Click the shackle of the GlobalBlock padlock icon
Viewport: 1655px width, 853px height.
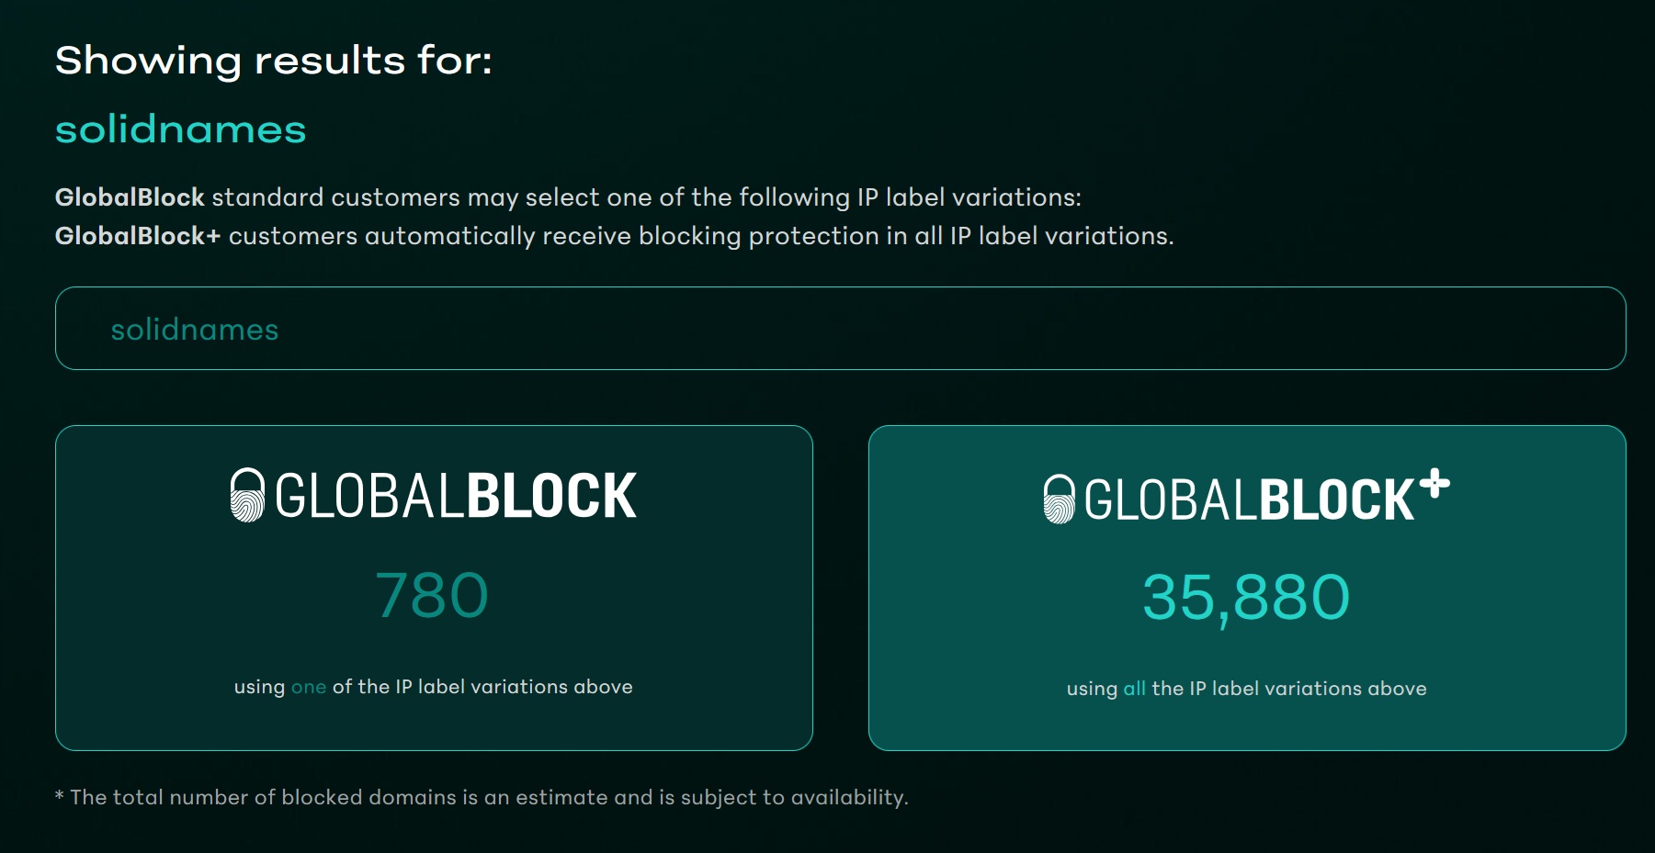246,477
